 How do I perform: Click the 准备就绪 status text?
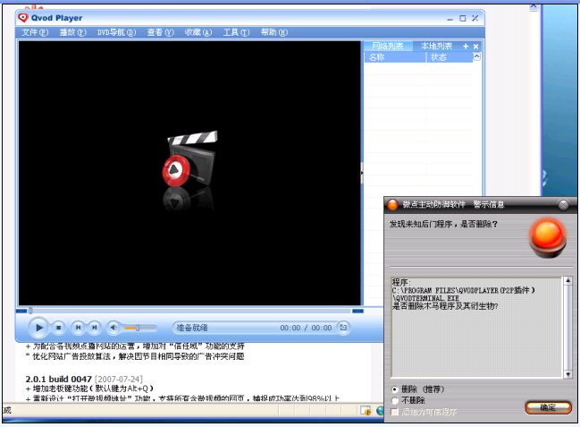click(x=192, y=328)
